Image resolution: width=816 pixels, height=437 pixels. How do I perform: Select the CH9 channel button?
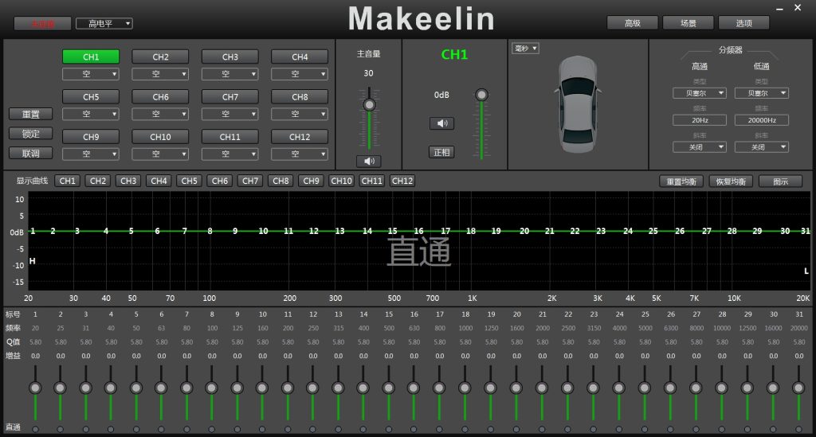point(91,137)
